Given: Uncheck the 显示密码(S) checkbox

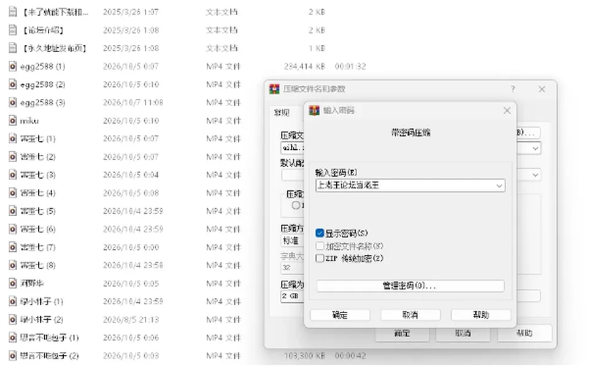Looking at the screenshot, I should 320,233.
